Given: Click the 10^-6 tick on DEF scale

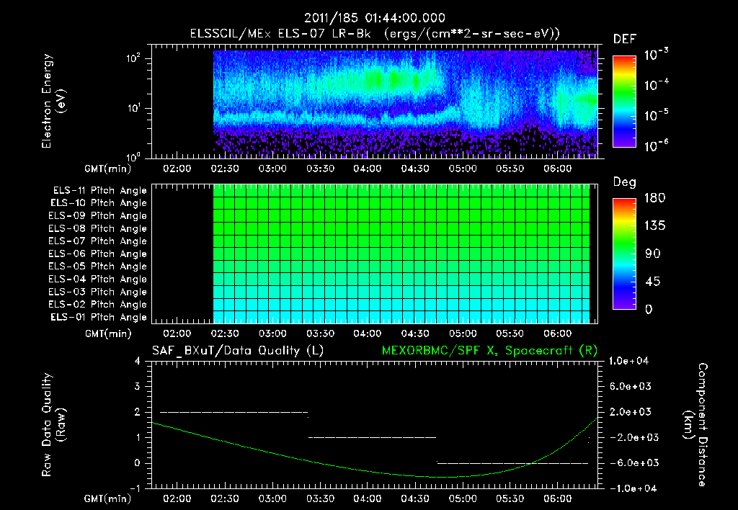Looking at the screenshot, I should click(656, 146).
